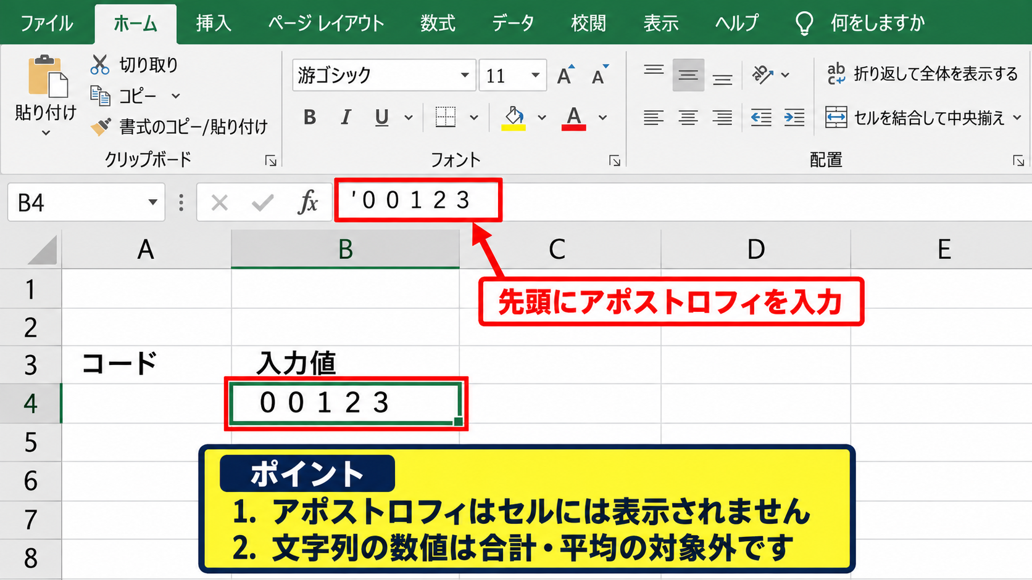Click the Format Painter brush icon

pyautogui.click(x=101, y=126)
